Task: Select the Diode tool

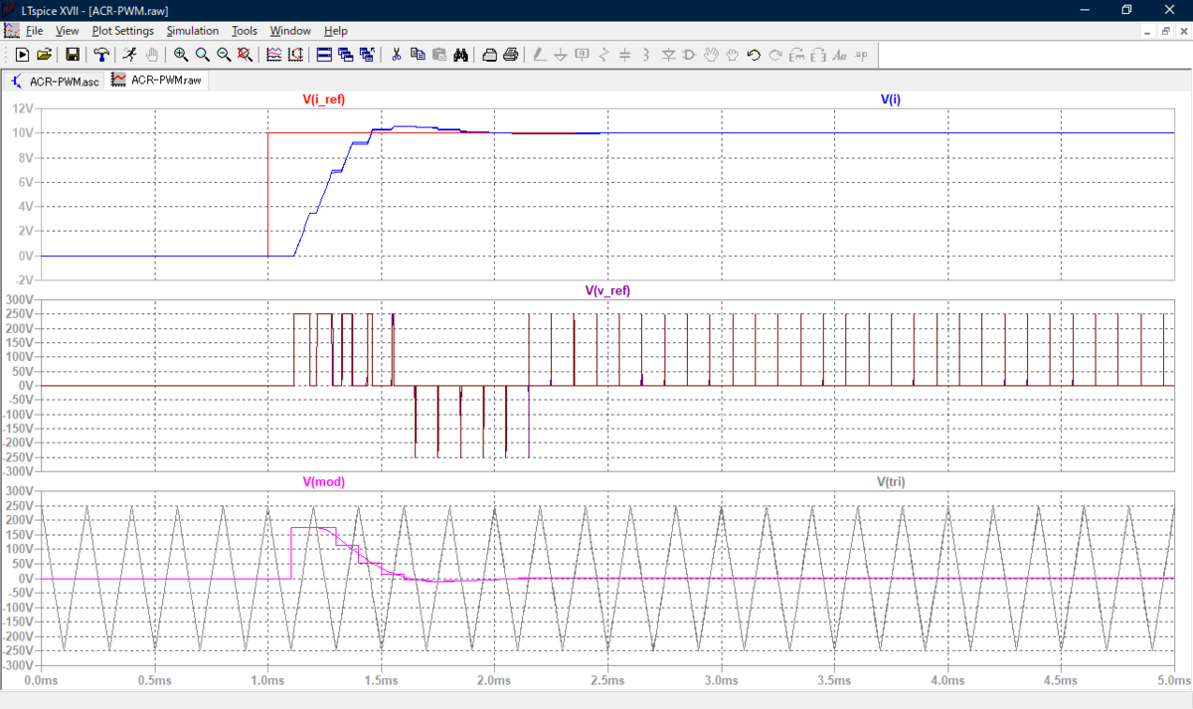Action: click(x=668, y=55)
